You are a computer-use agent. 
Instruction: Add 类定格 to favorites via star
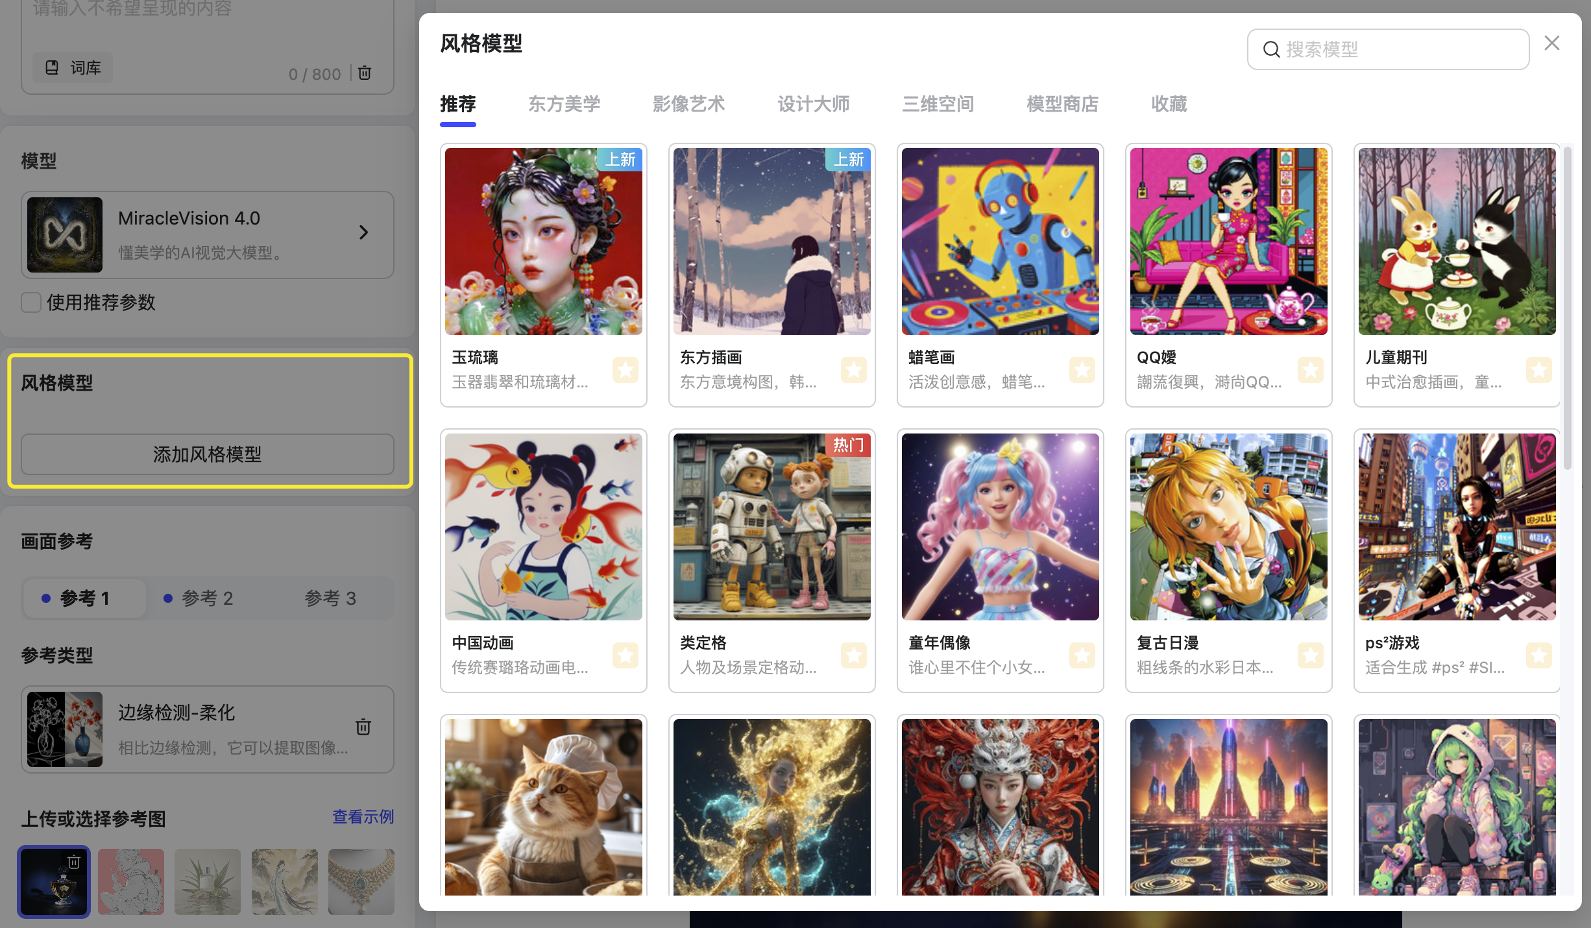pyautogui.click(x=854, y=655)
